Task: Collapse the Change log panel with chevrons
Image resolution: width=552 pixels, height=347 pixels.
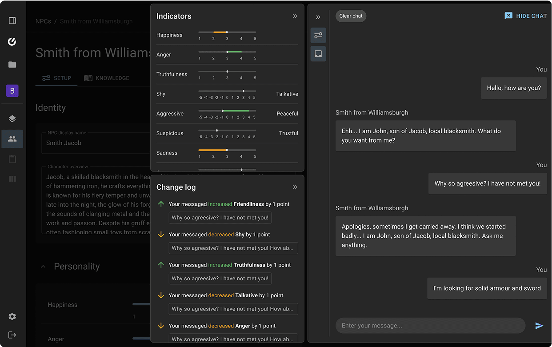Action: click(x=295, y=187)
